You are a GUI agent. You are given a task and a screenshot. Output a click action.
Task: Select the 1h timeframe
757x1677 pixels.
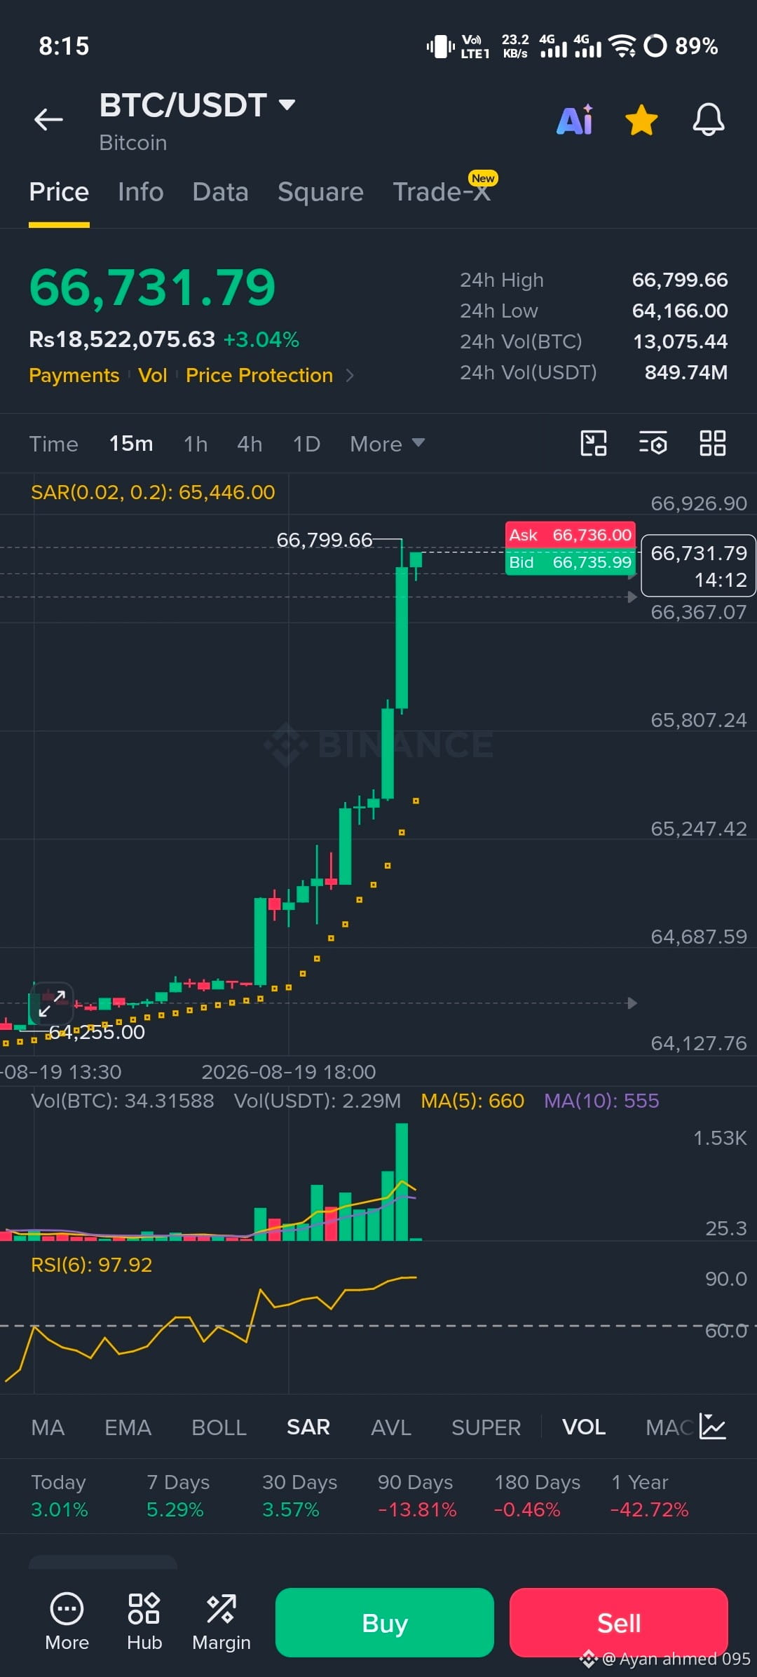[196, 444]
